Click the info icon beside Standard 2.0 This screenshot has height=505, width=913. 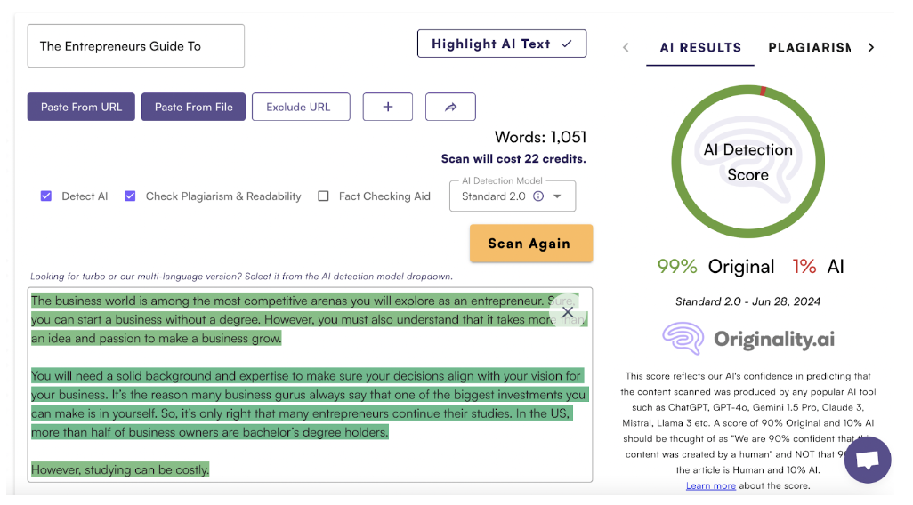538,196
